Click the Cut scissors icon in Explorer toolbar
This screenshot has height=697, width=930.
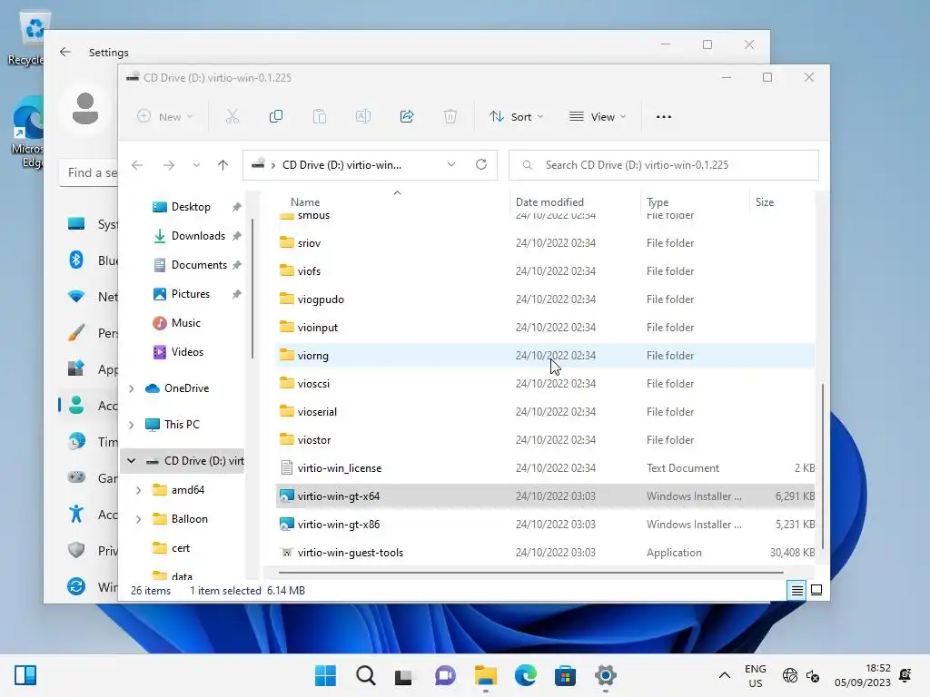click(232, 117)
